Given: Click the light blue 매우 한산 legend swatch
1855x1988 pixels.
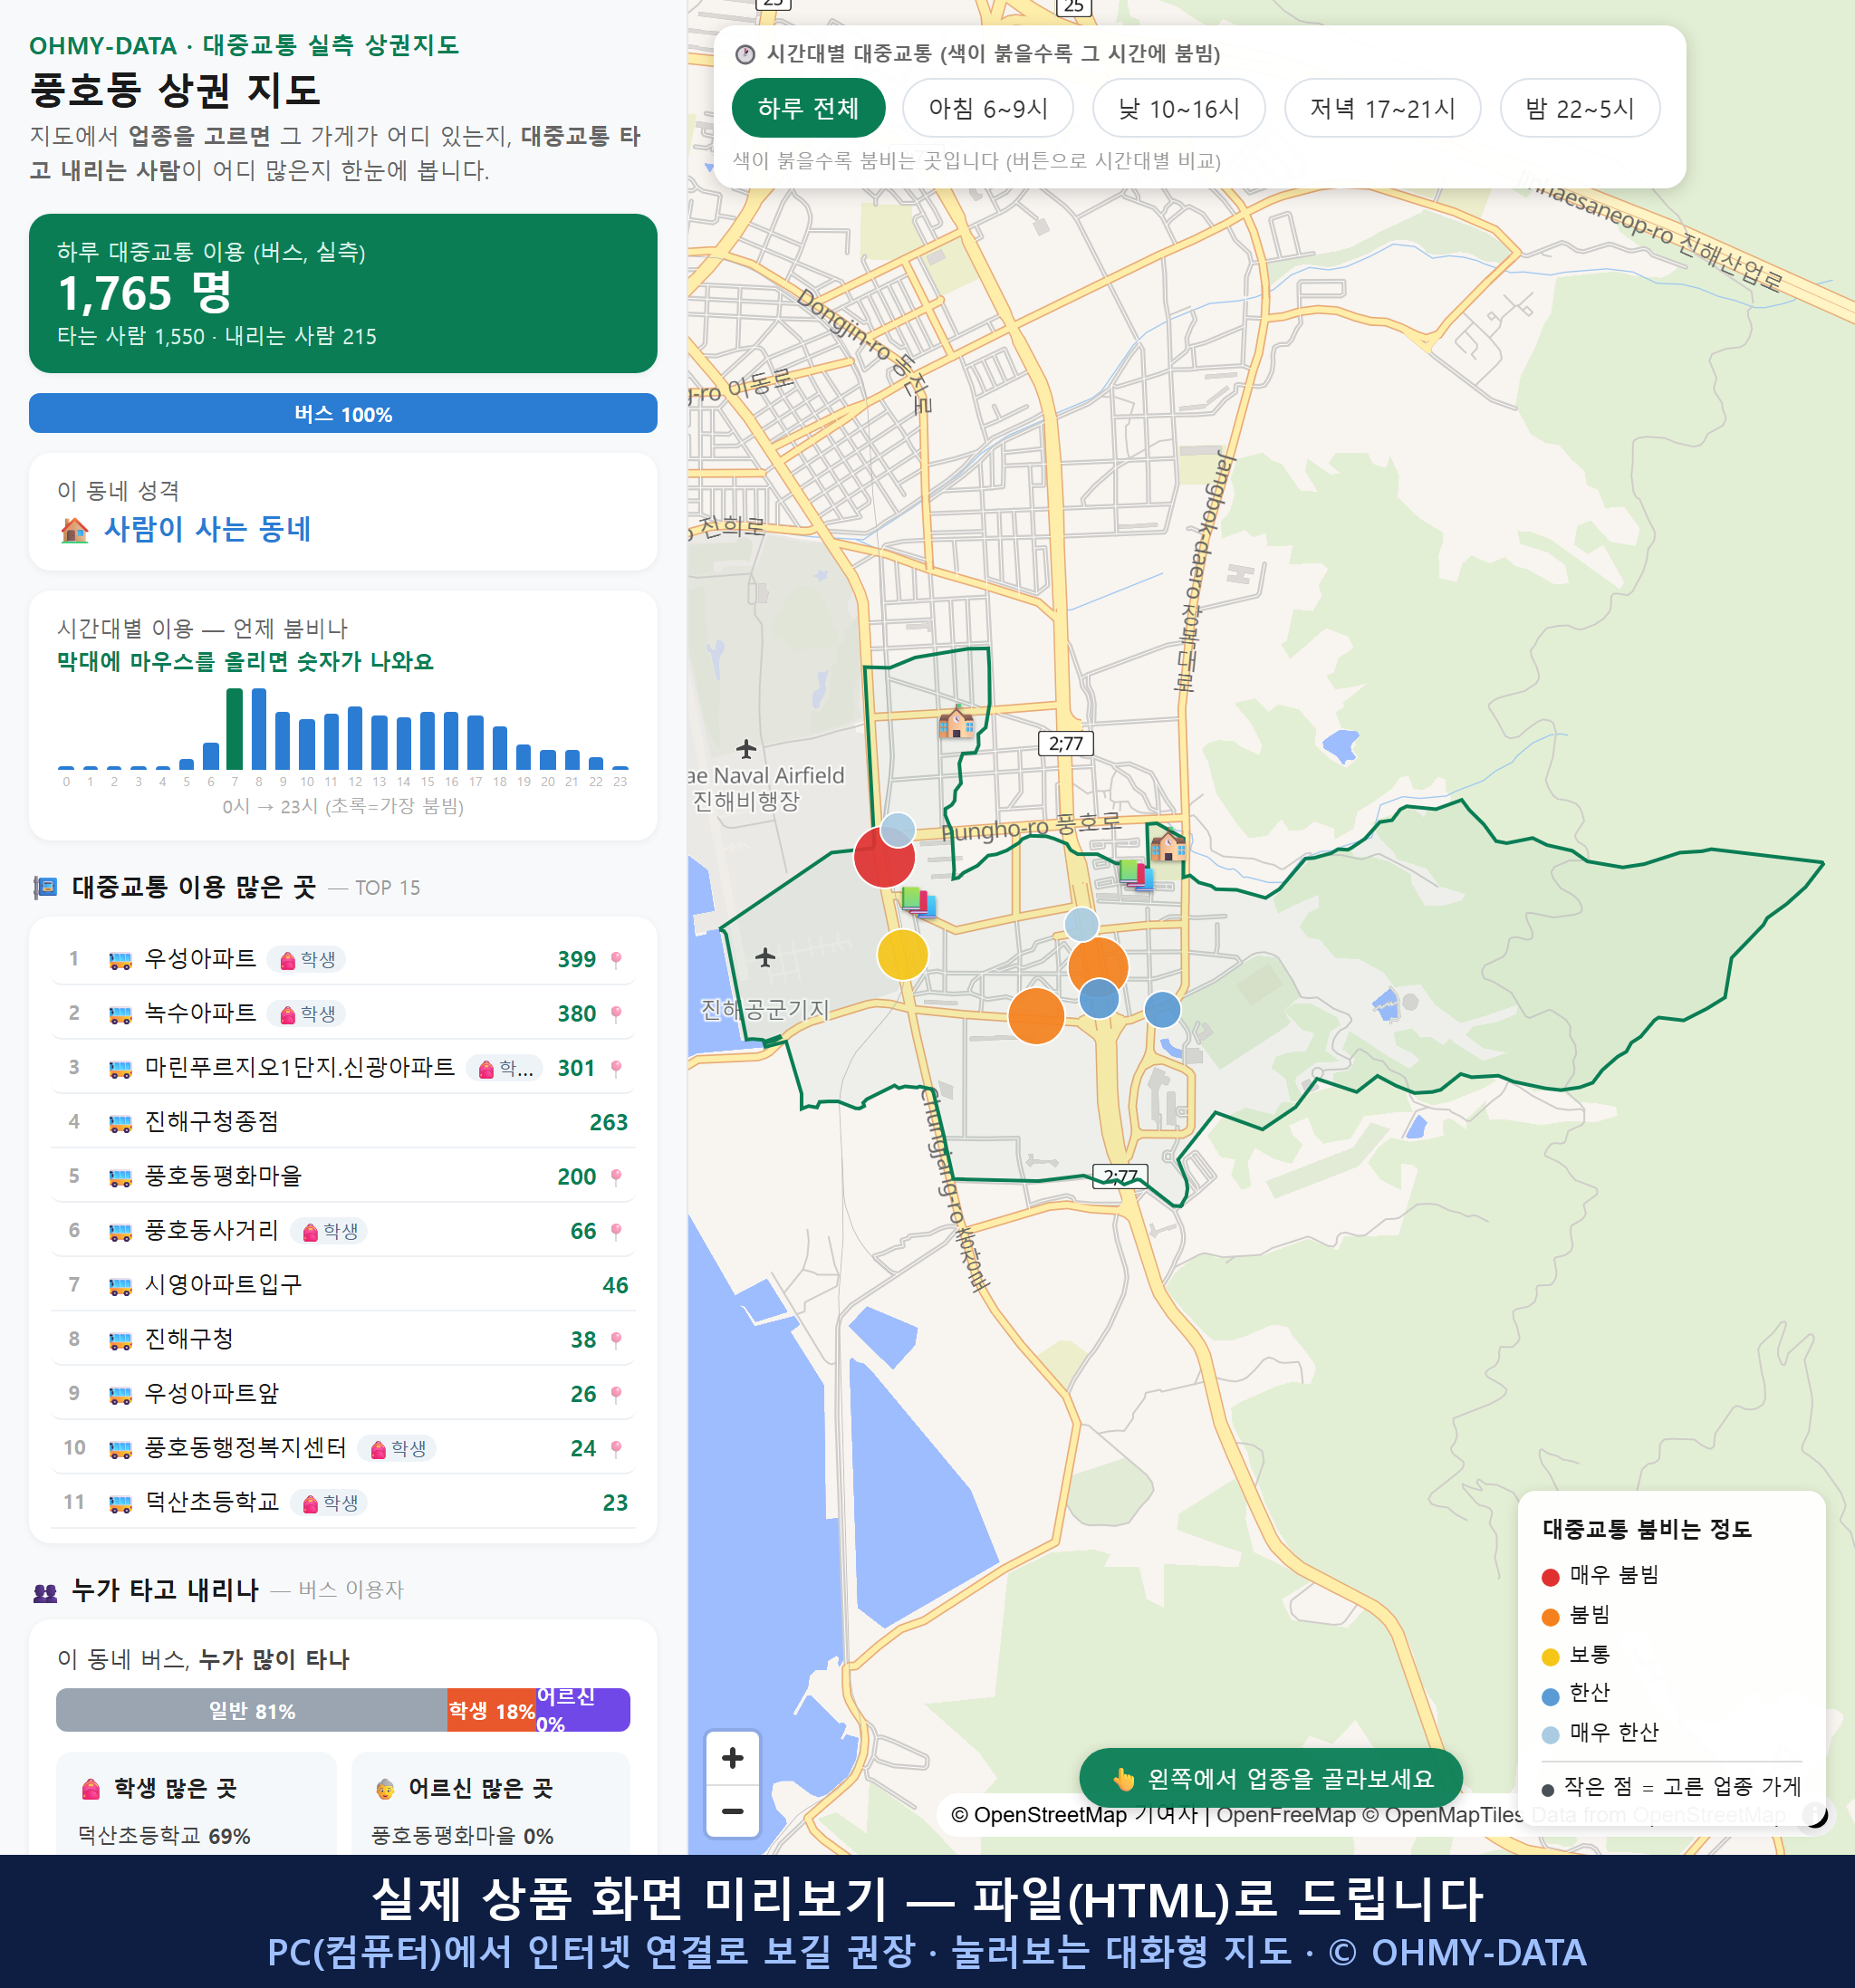Looking at the screenshot, I should coord(1550,1736).
